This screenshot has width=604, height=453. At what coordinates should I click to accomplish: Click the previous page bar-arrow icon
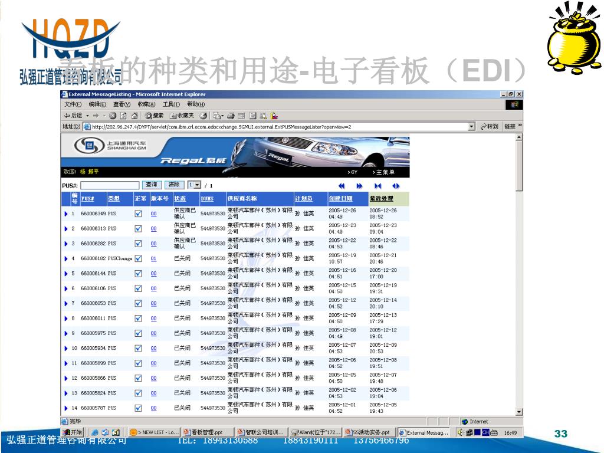tap(377, 186)
